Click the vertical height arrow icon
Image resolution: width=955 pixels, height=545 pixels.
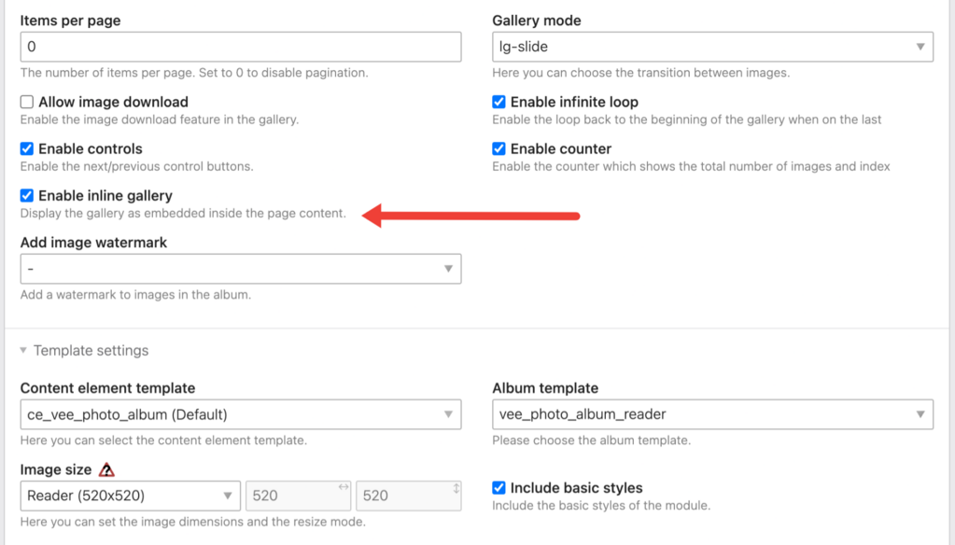click(456, 487)
